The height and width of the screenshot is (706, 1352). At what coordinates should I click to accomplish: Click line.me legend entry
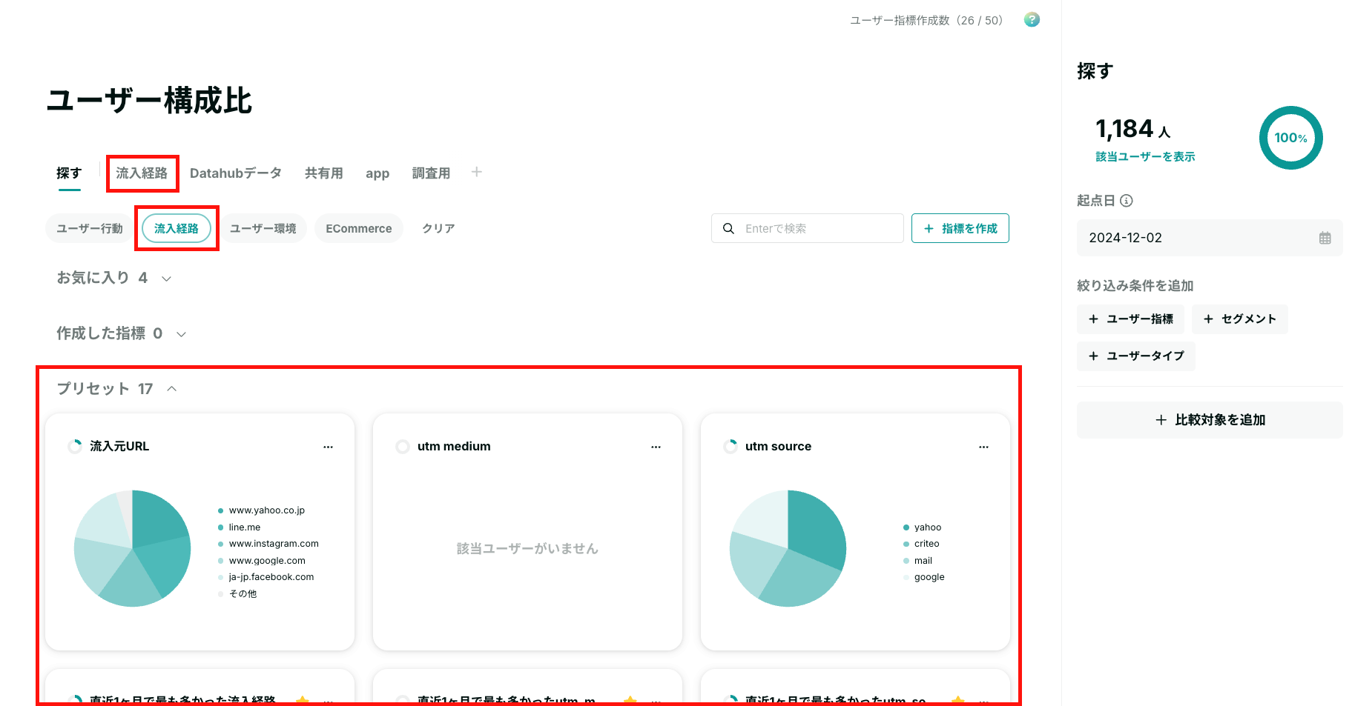[x=240, y=527]
